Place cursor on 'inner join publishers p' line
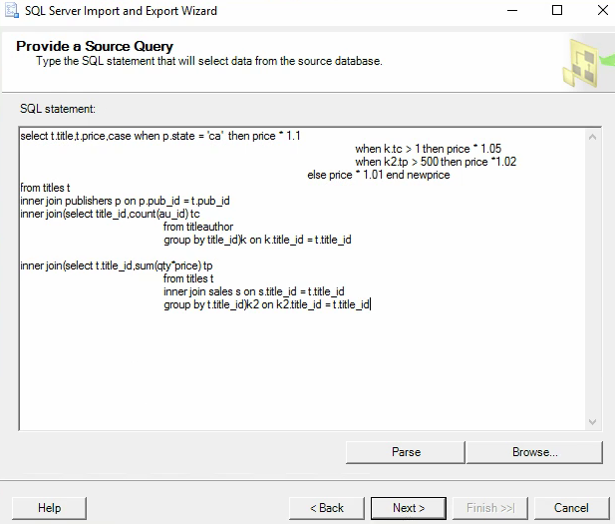Image resolution: width=615 pixels, height=524 pixels. click(125, 201)
